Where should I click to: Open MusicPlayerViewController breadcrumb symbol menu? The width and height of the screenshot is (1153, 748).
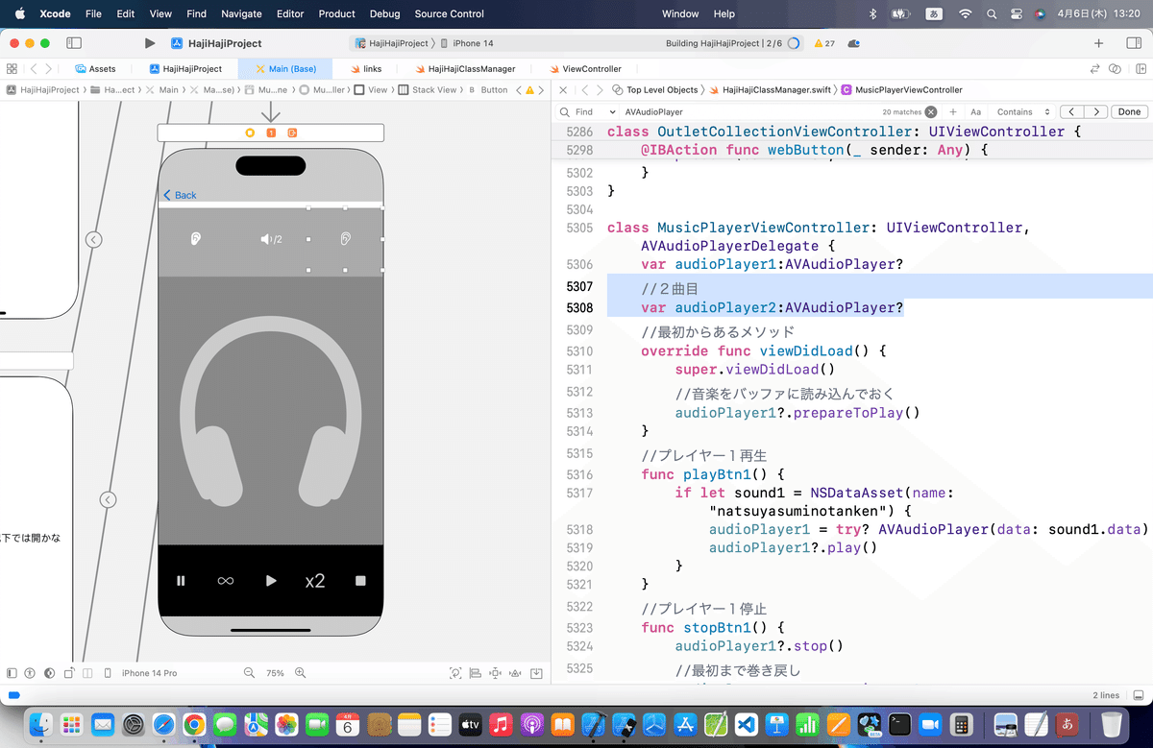[901, 90]
